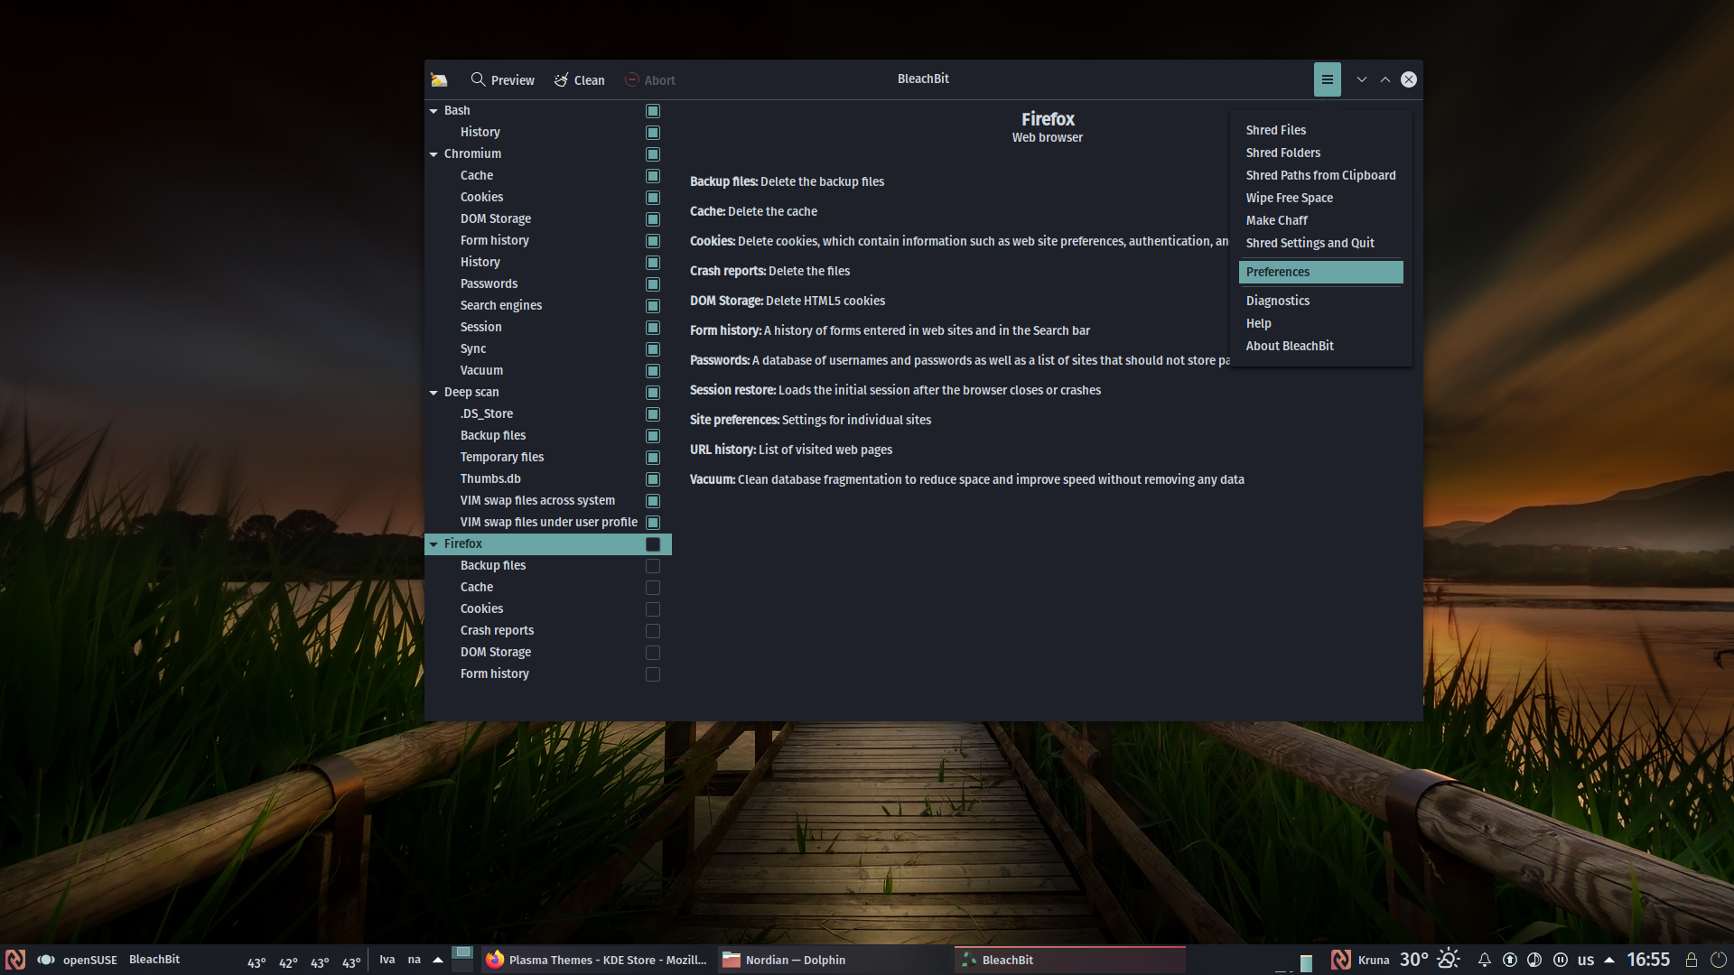This screenshot has width=1734, height=975.
Task: Collapse the Bash tree group
Action: coord(433,111)
